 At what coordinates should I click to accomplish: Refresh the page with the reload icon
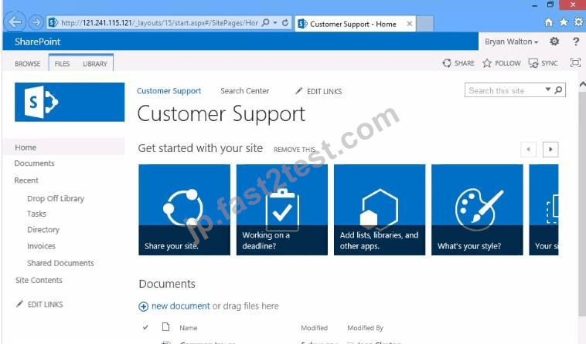[x=285, y=22]
